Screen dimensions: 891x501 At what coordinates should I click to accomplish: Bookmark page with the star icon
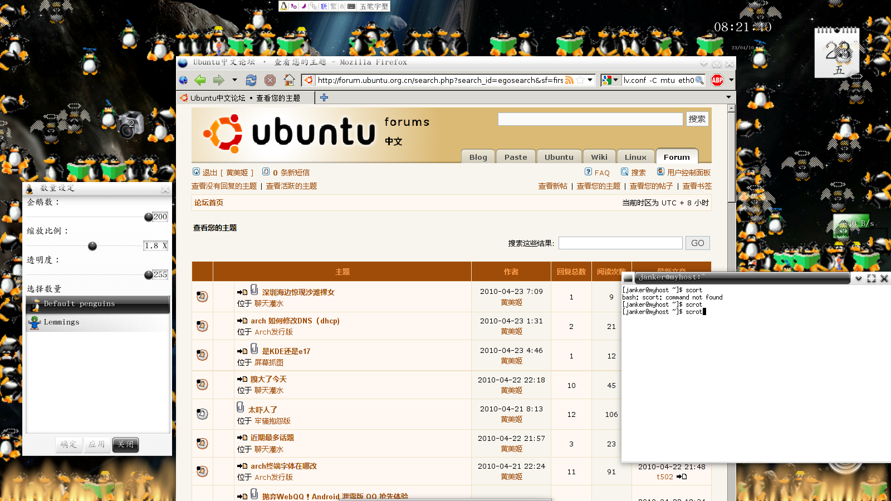[580, 80]
